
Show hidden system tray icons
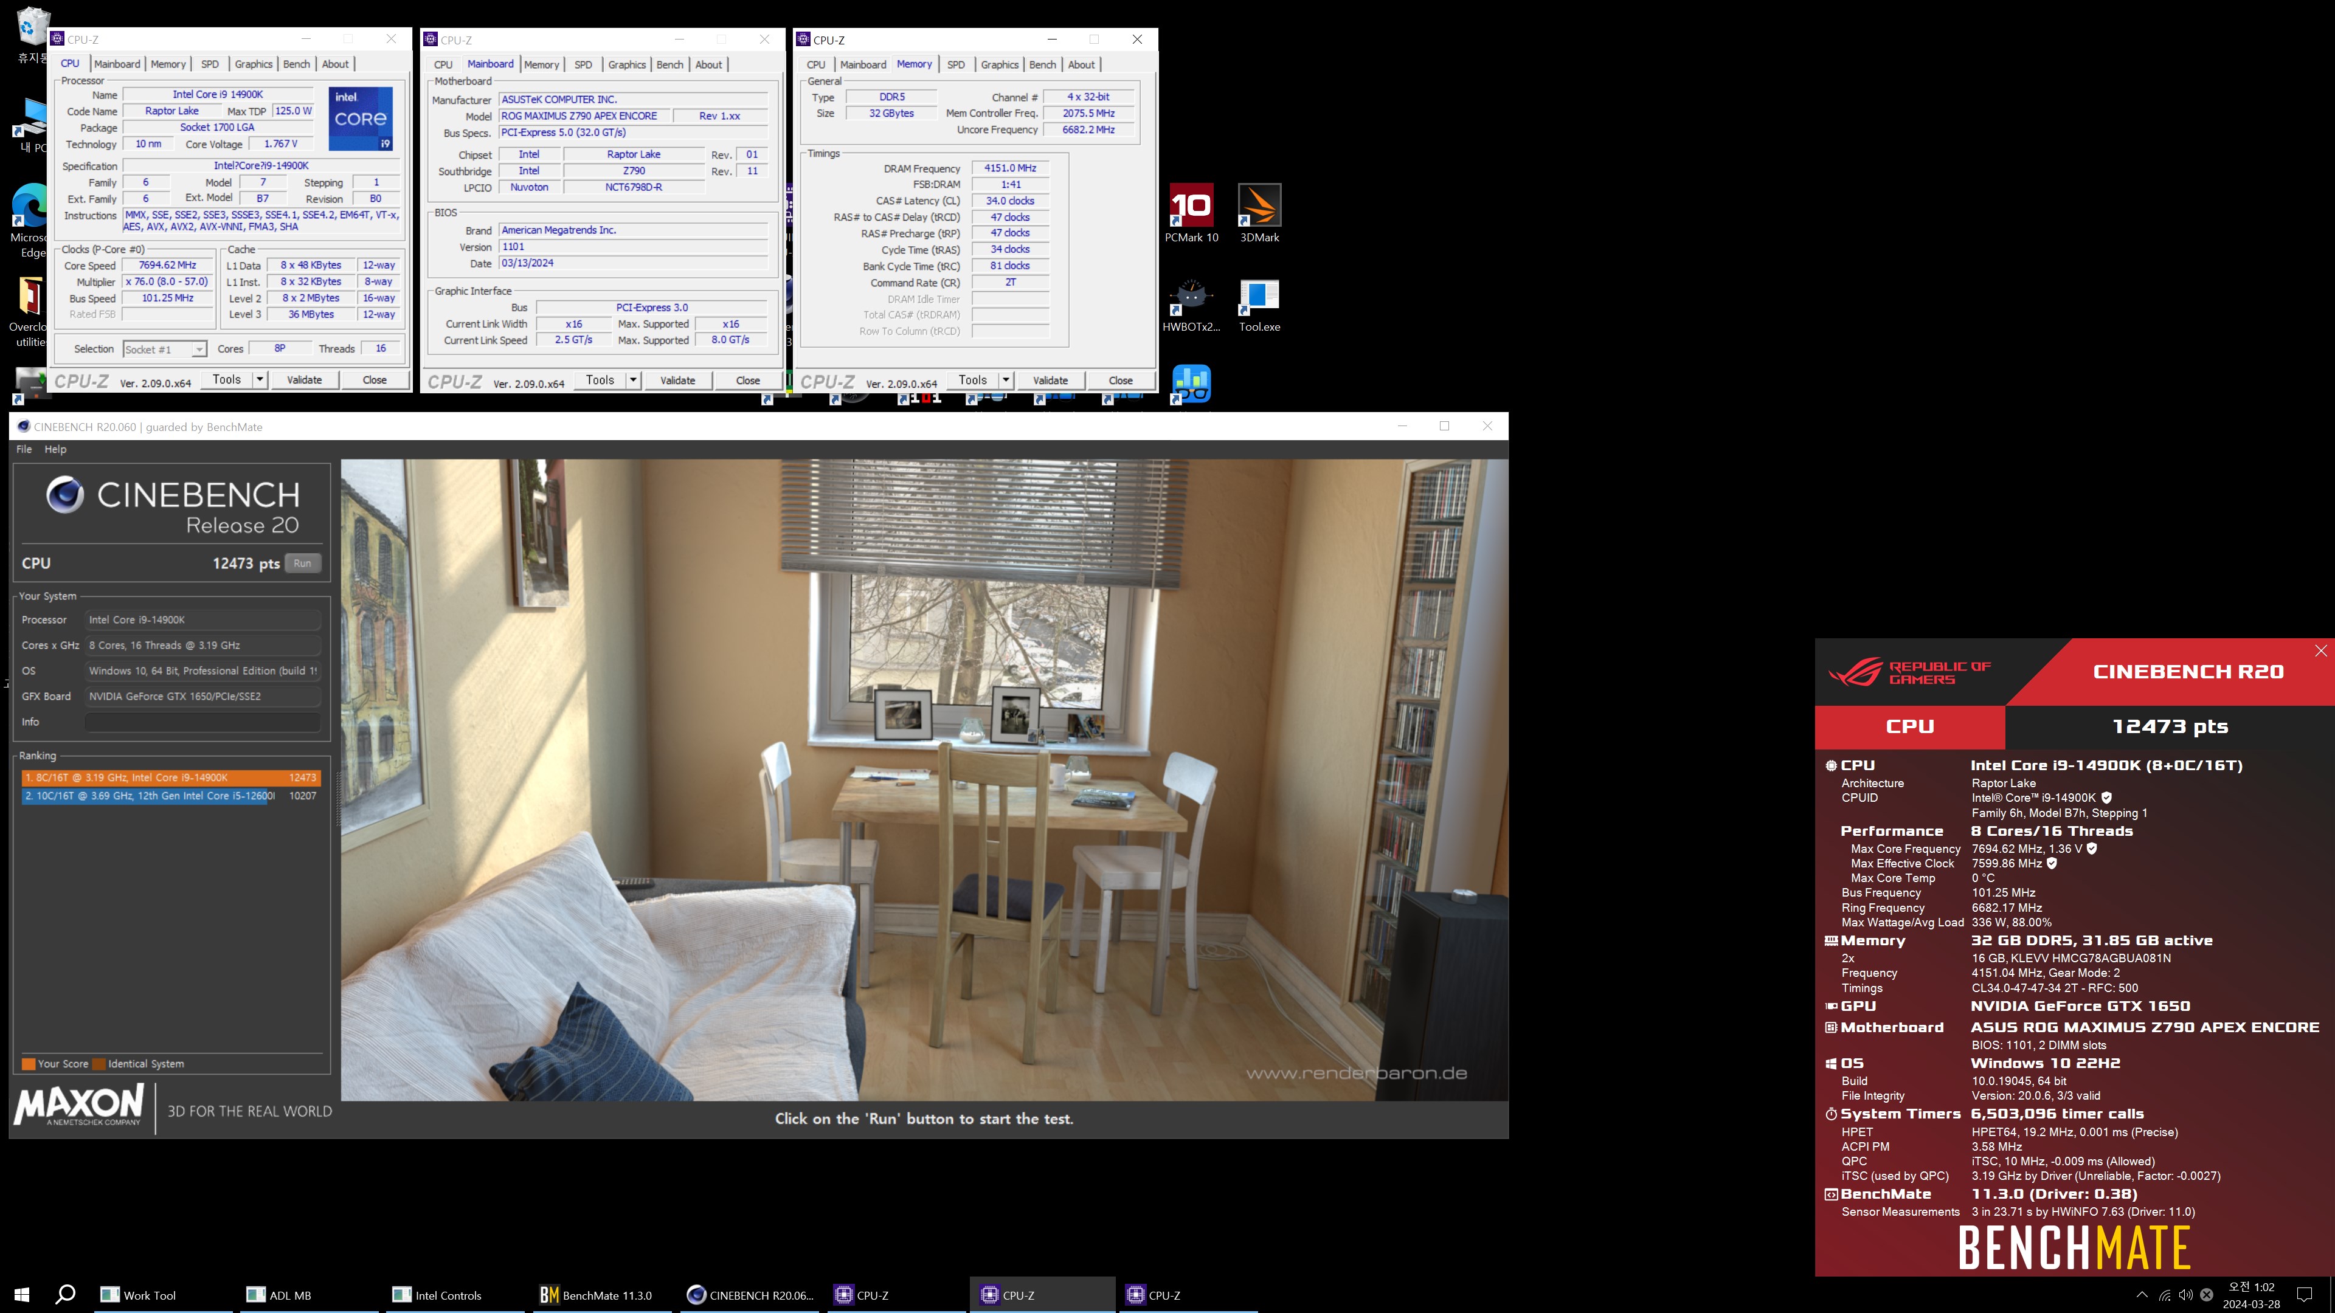coord(2142,1296)
